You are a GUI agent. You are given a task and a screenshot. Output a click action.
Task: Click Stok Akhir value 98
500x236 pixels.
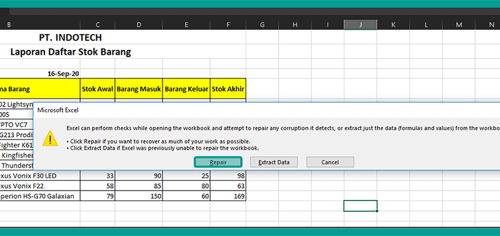(228, 176)
